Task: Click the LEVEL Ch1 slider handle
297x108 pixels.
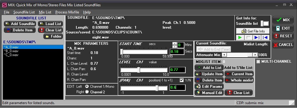Action: click(x=139, y=70)
